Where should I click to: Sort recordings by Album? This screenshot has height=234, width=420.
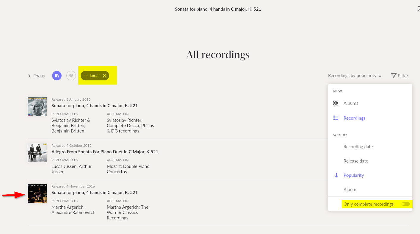point(350,190)
